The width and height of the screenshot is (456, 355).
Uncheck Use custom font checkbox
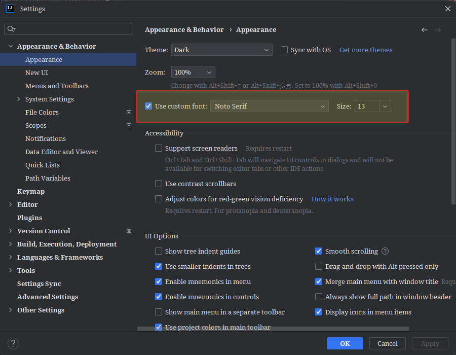pos(148,106)
